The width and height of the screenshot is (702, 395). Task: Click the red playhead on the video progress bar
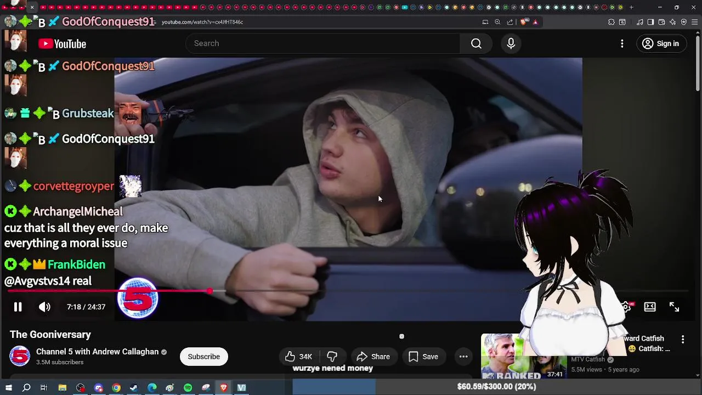coord(210,291)
